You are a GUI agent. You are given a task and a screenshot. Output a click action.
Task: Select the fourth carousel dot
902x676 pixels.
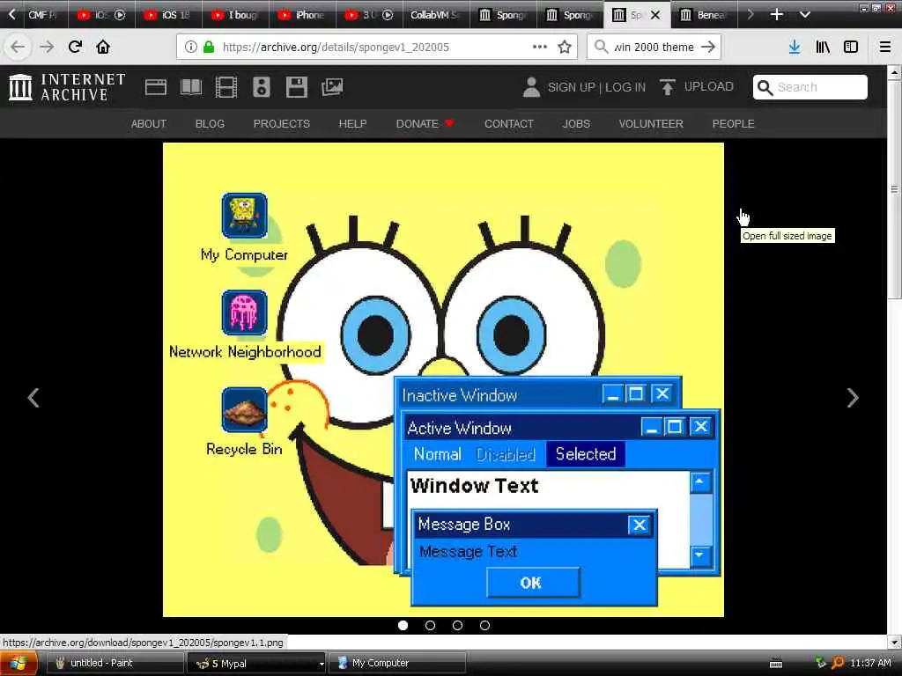pos(485,626)
